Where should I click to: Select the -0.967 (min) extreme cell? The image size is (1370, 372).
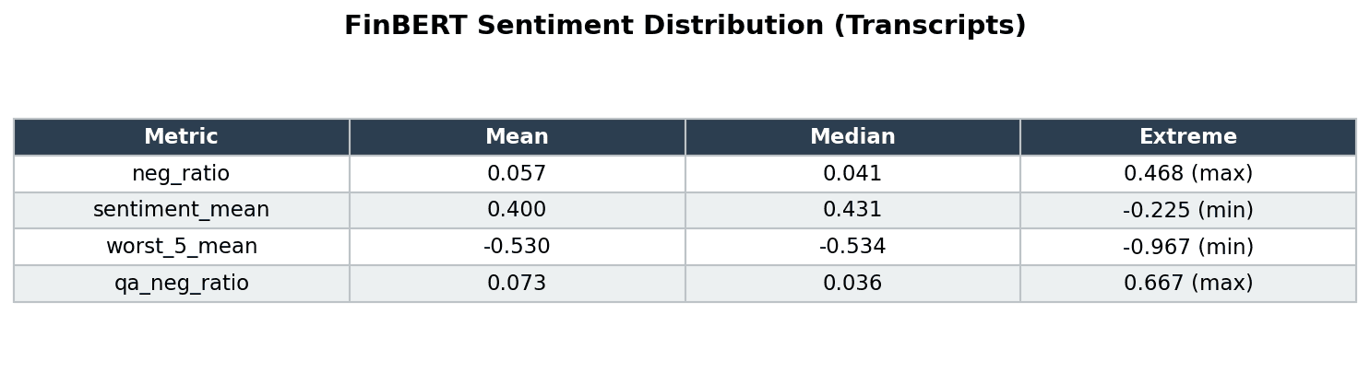click(1187, 247)
